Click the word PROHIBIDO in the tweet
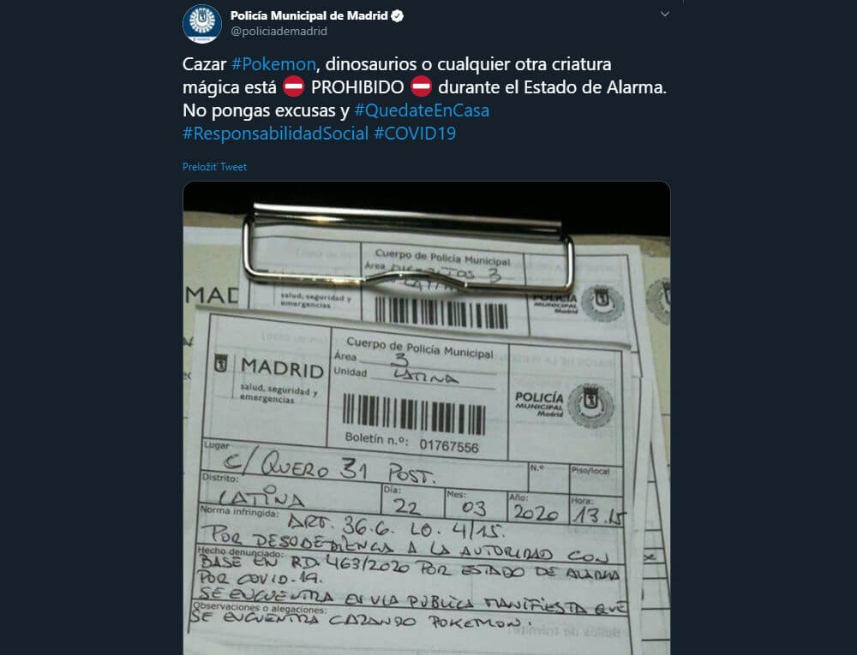This screenshot has height=655, width=857. [x=357, y=87]
